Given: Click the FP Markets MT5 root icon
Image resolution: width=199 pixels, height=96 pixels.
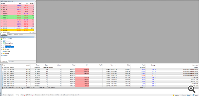Looking at the screenshot, I should tap(2, 39).
